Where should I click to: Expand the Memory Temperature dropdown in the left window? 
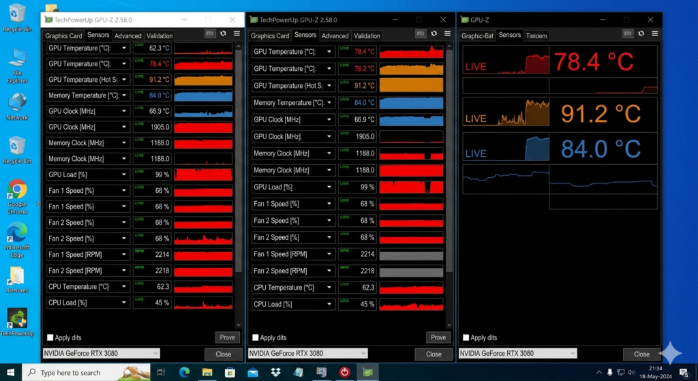[124, 95]
